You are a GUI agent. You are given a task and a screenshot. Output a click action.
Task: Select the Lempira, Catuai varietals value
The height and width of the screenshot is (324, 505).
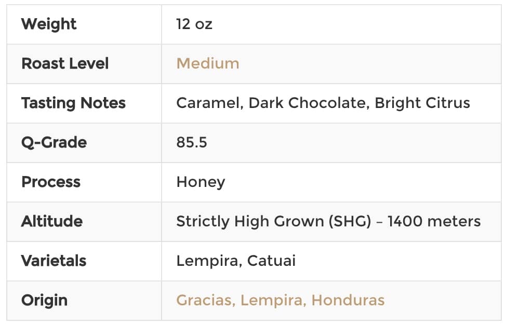click(236, 261)
